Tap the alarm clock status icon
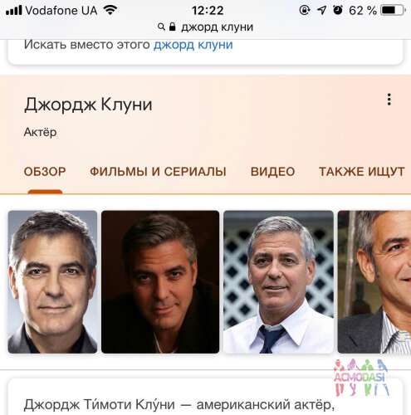This screenshot has height=415, width=411. [338, 10]
